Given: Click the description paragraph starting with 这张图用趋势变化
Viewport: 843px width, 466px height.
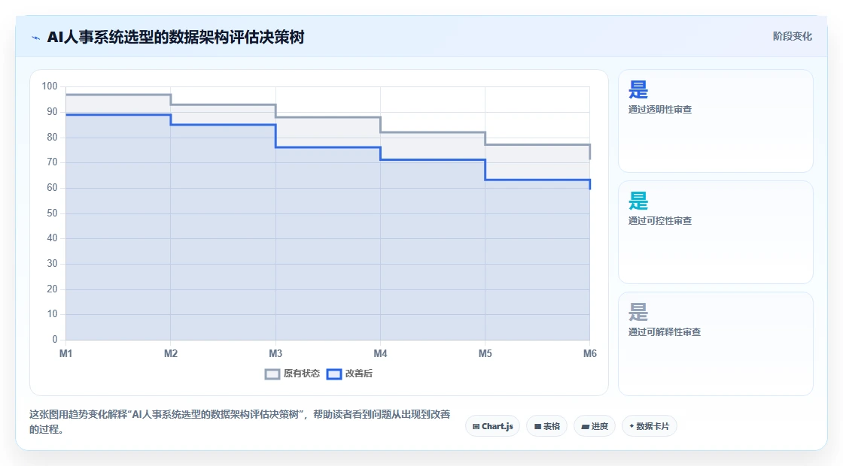Looking at the screenshot, I should pos(240,422).
